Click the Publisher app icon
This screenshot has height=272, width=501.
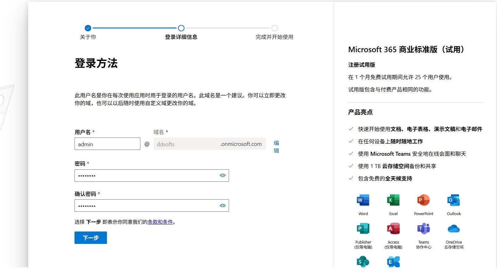pos(363,229)
